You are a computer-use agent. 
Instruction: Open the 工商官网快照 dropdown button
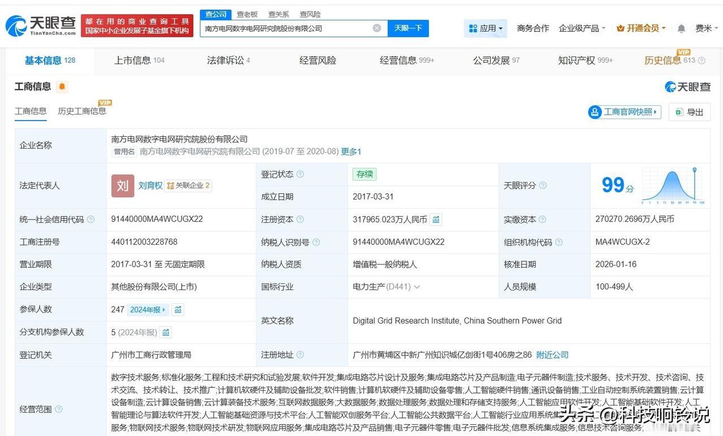coord(625,112)
